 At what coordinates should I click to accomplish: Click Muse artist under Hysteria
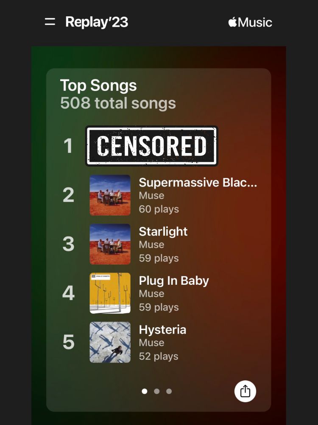151,343
